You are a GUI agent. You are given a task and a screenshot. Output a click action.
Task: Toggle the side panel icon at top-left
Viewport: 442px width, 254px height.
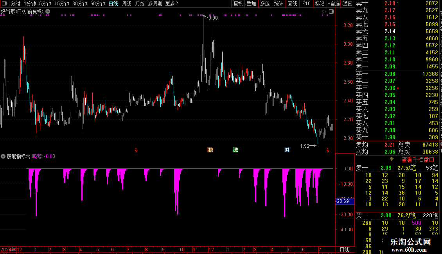[4, 4]
